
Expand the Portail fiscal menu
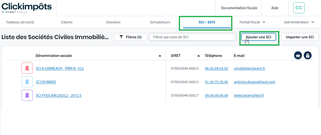pos(252,22)
